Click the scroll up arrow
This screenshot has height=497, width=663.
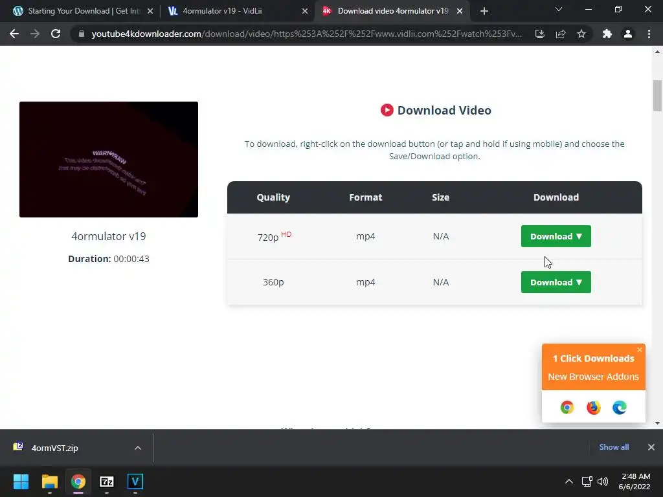[x=657, y=52]
